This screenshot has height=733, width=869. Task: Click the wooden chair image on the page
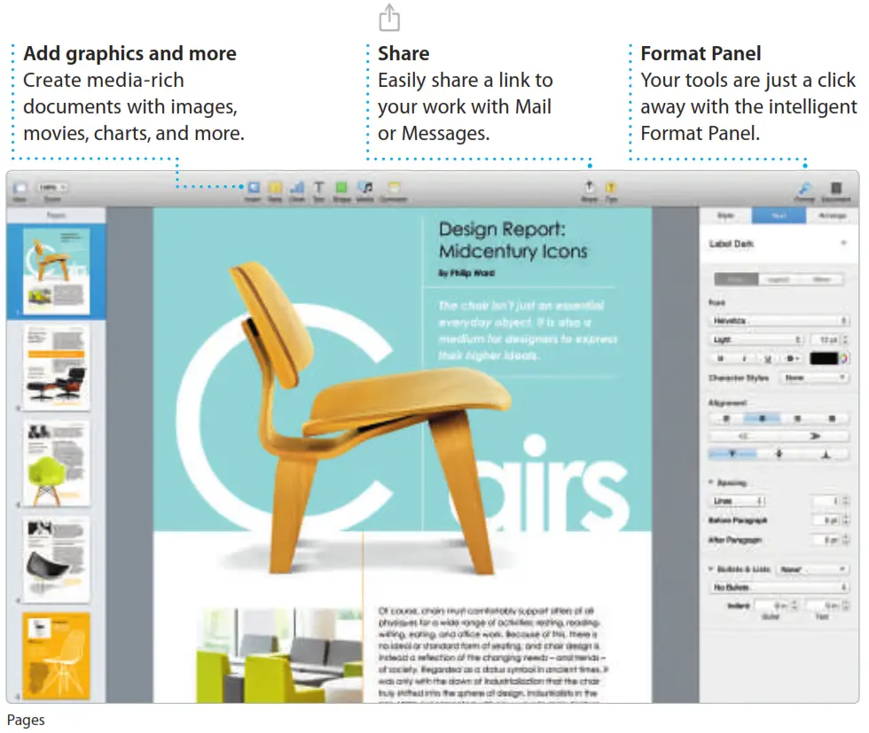click(x=371, y=417)
